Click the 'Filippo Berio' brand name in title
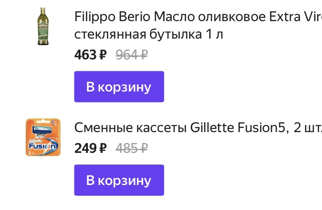This screenshot has height=210, width=322. 112,17
